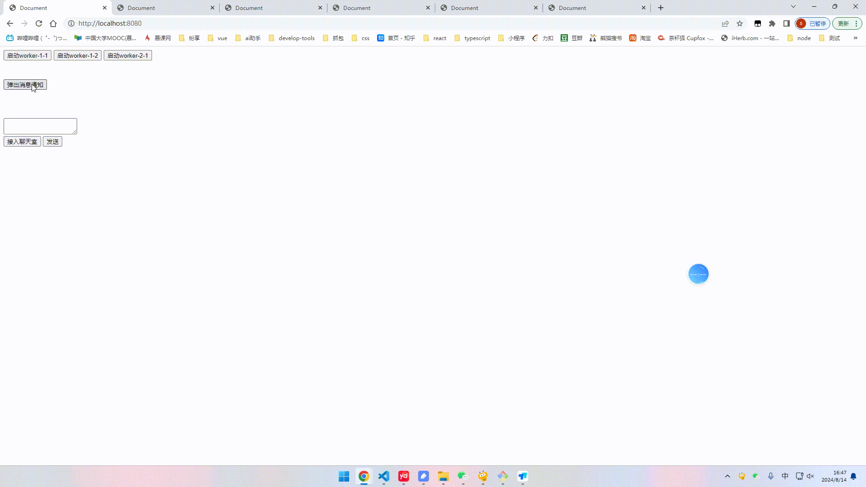Launch Visual Studio Code from the taskbar
Screen dimensions: 866x487
coord(383,476)
